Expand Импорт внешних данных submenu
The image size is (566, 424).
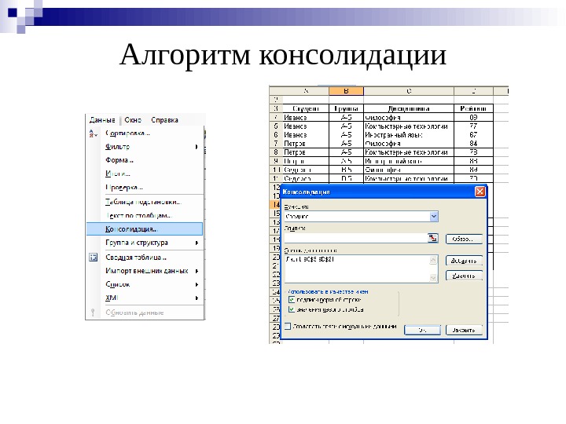click(x=145, y=271)
